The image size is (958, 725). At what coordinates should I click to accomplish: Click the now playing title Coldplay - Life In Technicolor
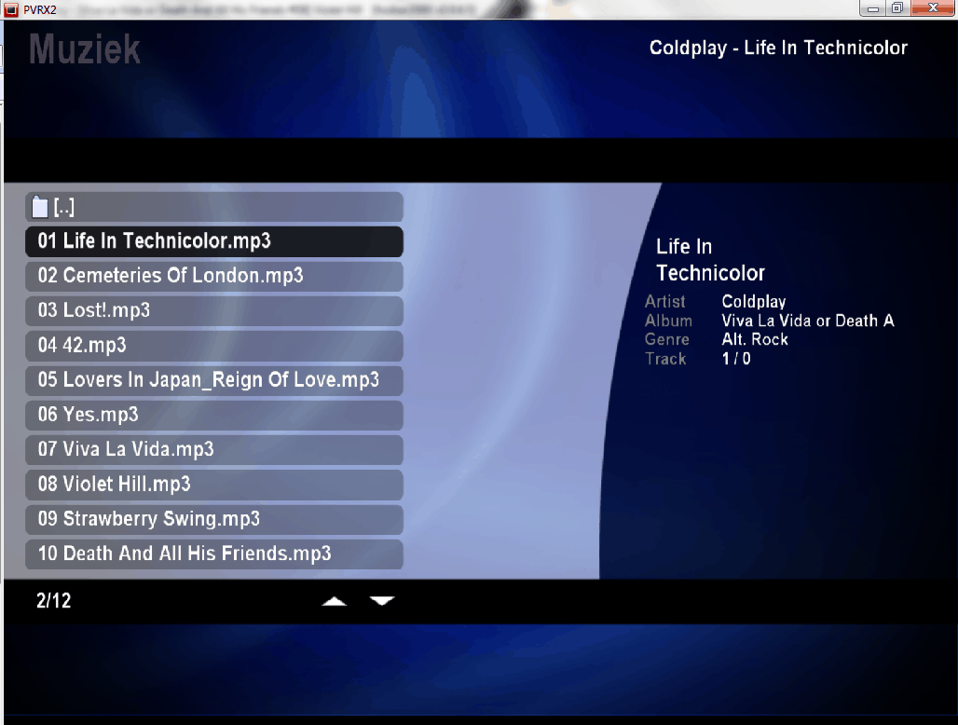click(x=778, y=48)
